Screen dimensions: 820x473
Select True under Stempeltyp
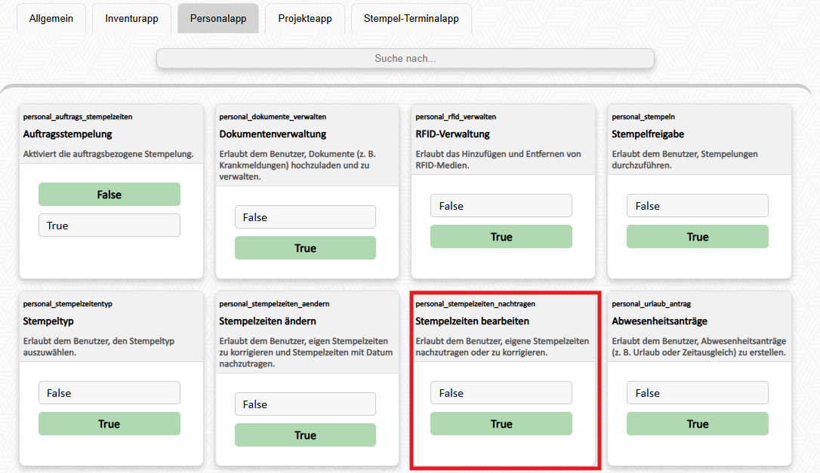(x=109, y=424)
